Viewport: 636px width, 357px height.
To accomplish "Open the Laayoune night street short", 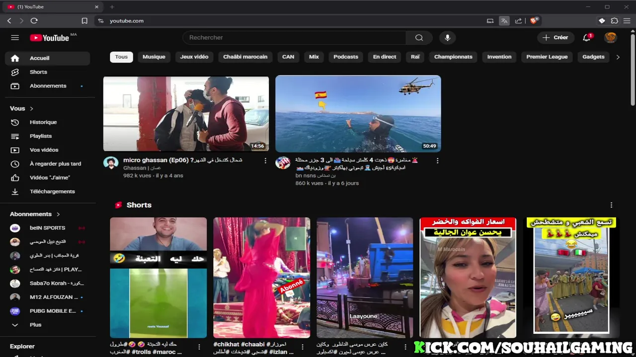I will click(x=365, y=278).
